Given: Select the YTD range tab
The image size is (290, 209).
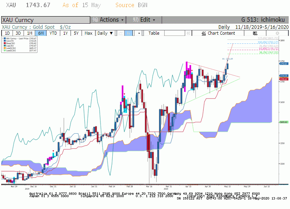Looking at the screenshot, I should (x=53, y=33).
